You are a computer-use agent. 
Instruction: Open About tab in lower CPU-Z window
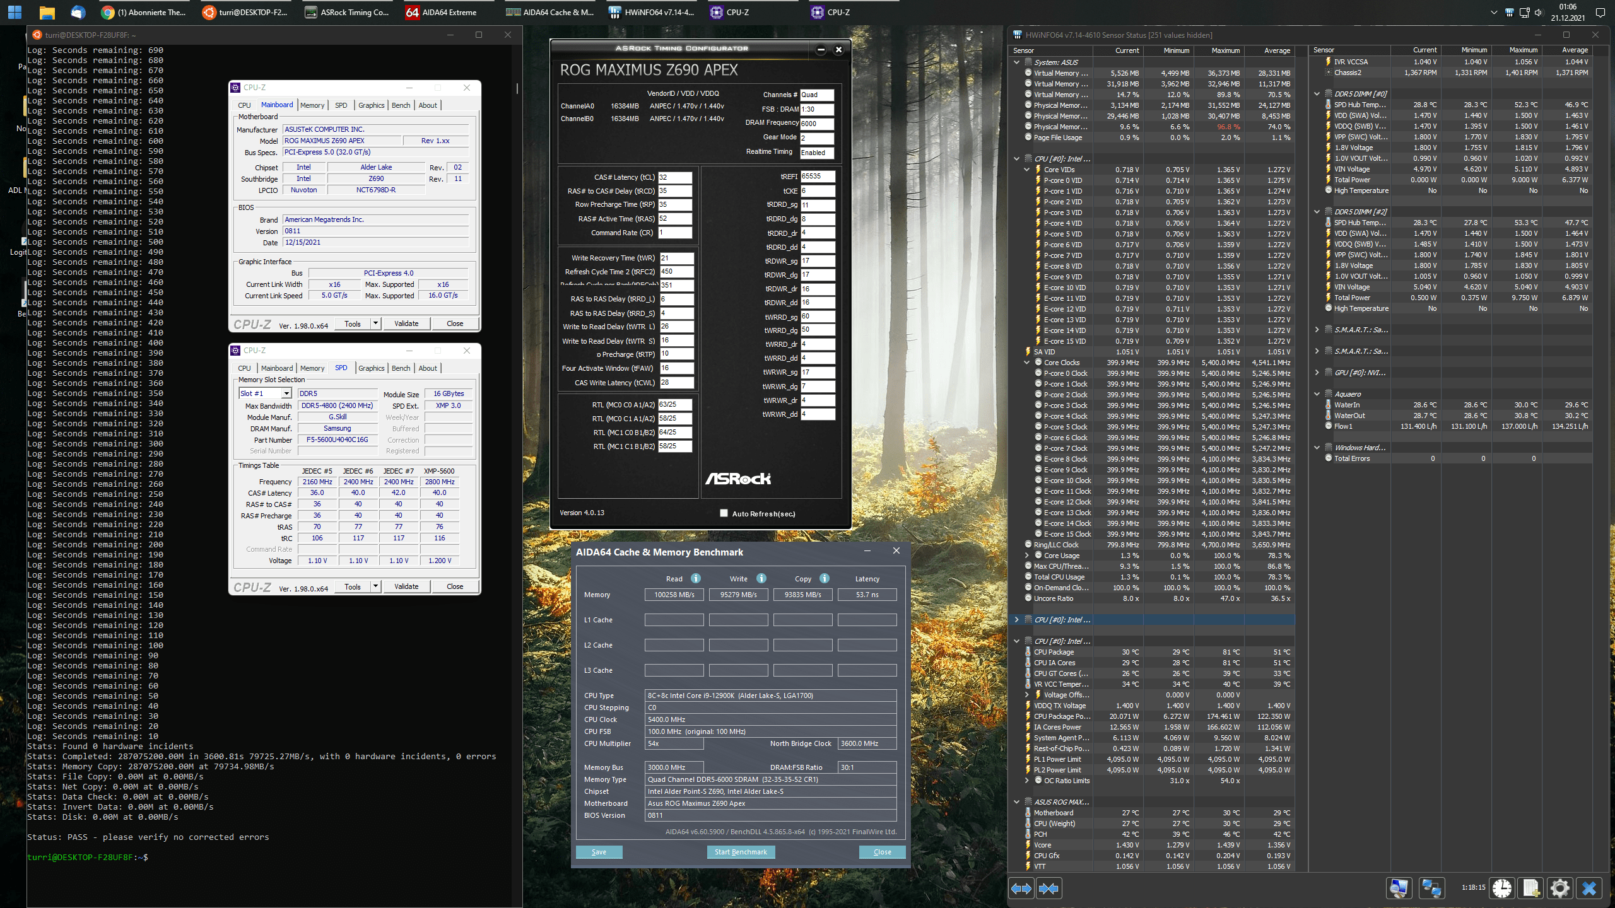(x=428, y=368)
